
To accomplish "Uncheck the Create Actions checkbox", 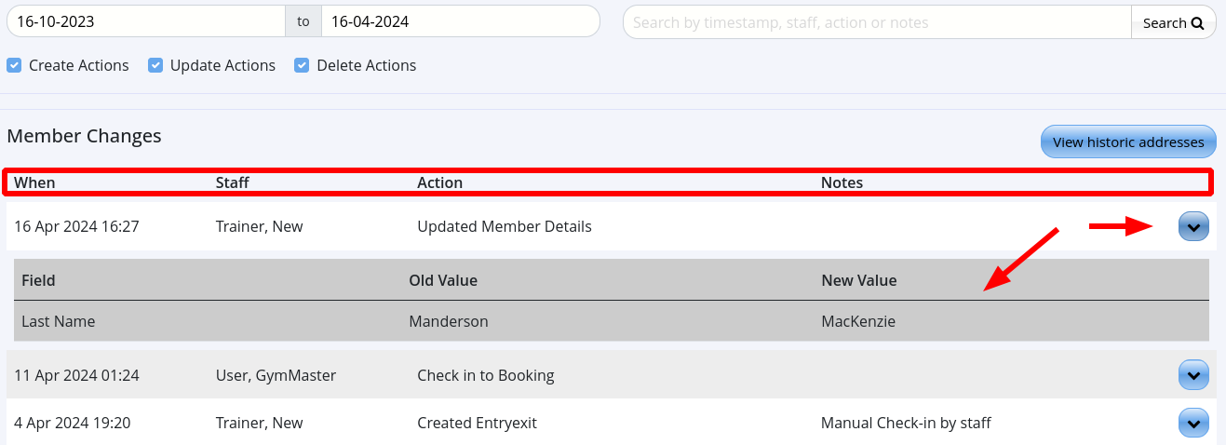I will (14, 65).
